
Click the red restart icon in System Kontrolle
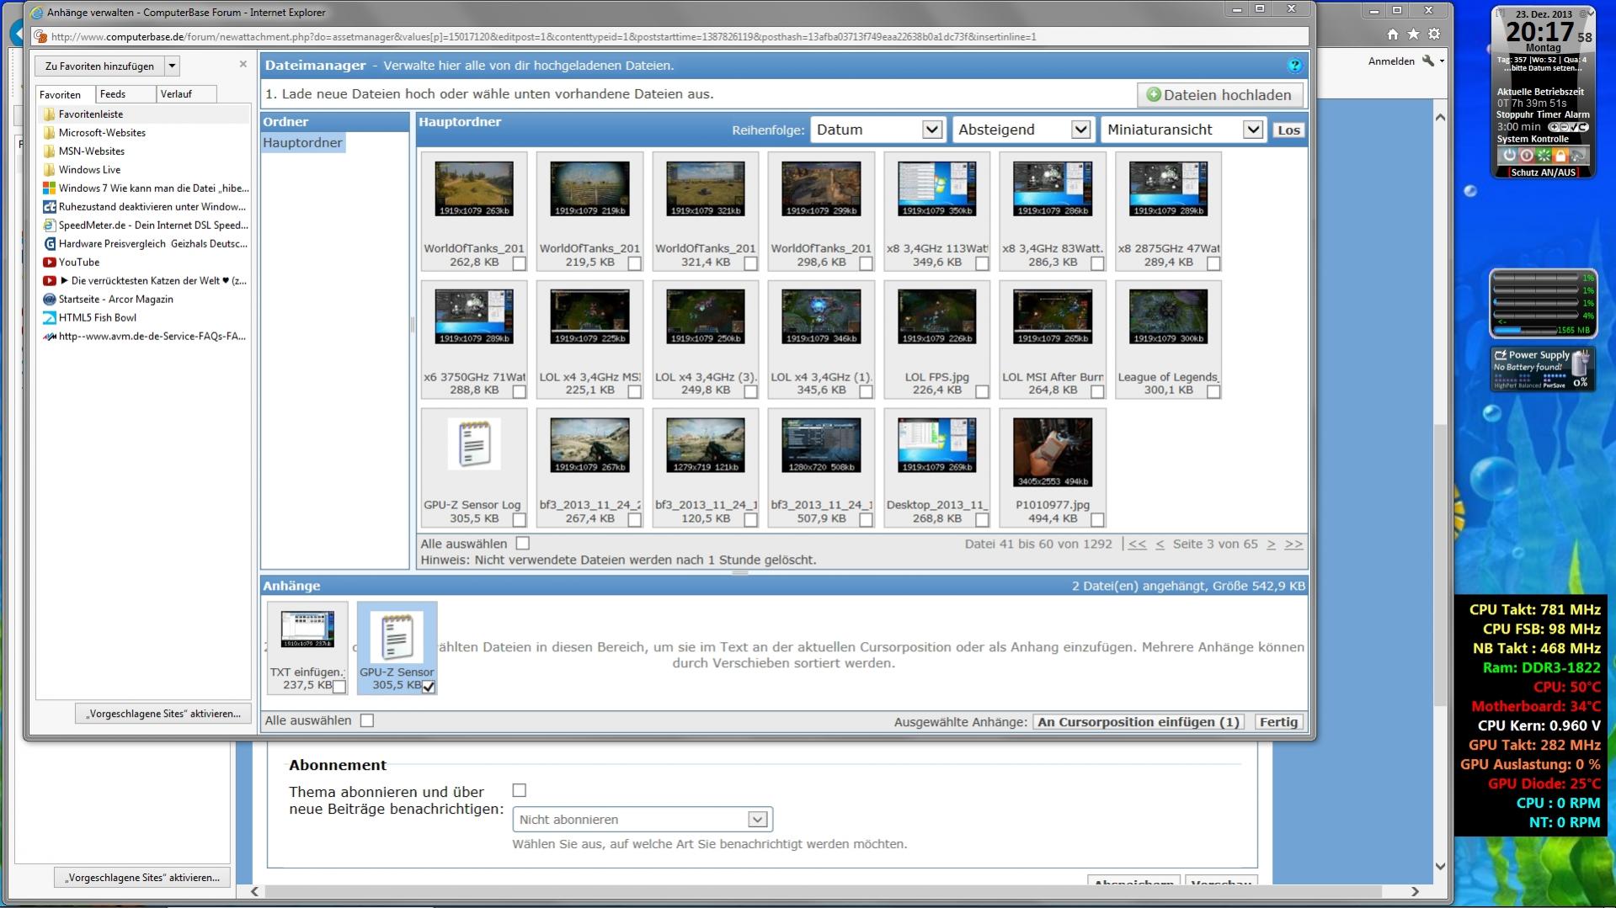(1526, 156)
